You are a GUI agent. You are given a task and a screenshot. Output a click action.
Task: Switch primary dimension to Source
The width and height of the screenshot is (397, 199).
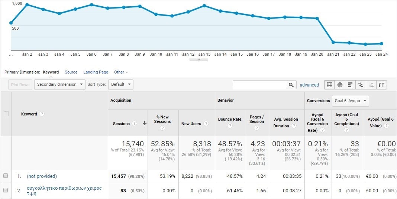click(x=71, y=72)
